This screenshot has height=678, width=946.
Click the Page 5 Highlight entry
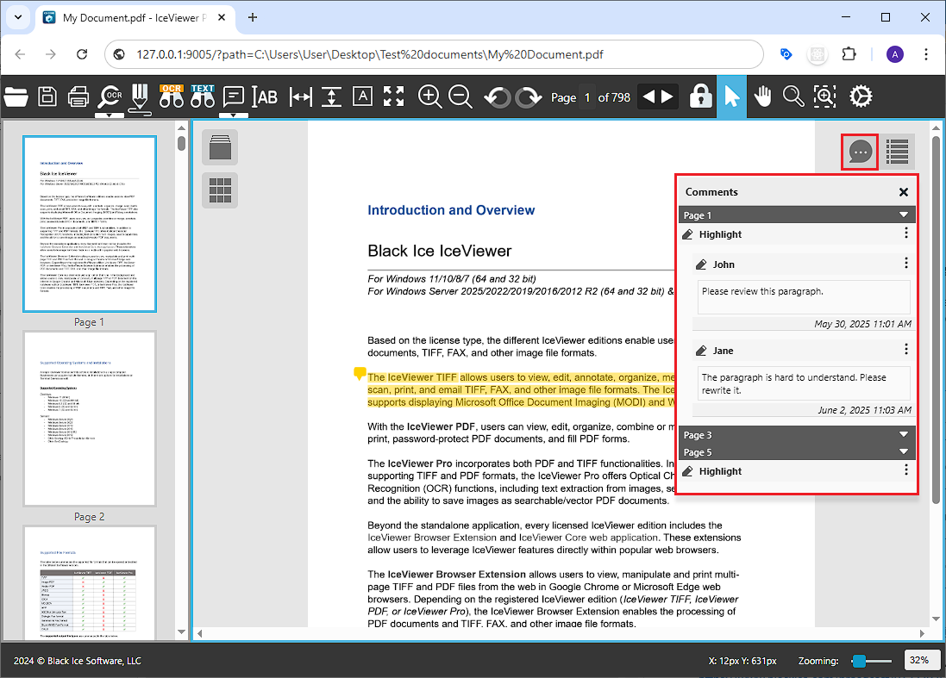tap(796, 470)
